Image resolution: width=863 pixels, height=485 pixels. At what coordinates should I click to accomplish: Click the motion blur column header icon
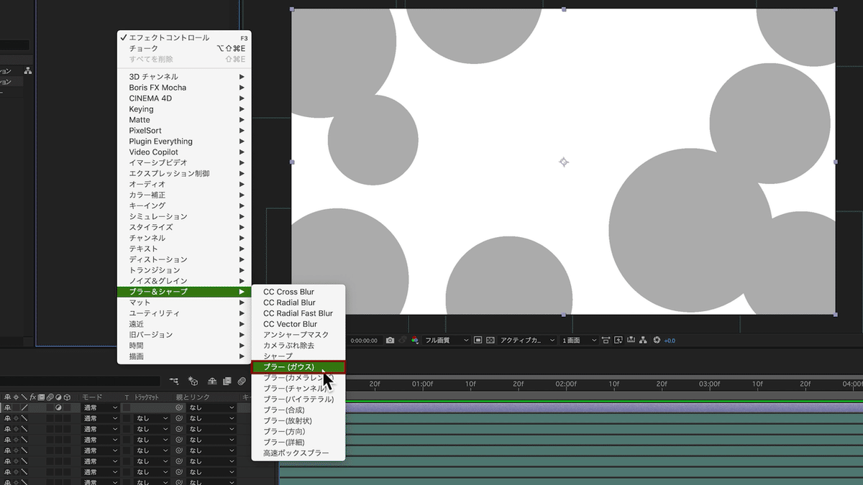50,397
